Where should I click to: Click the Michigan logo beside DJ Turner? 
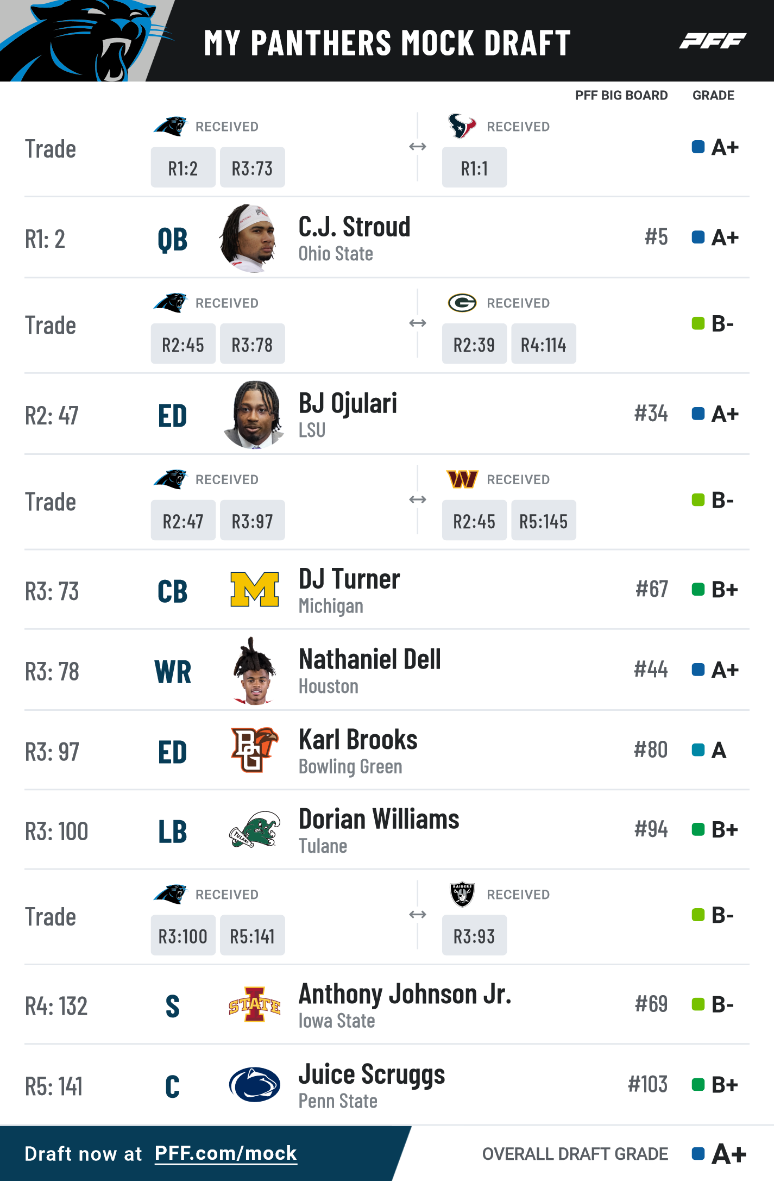[x=255, y=590]
